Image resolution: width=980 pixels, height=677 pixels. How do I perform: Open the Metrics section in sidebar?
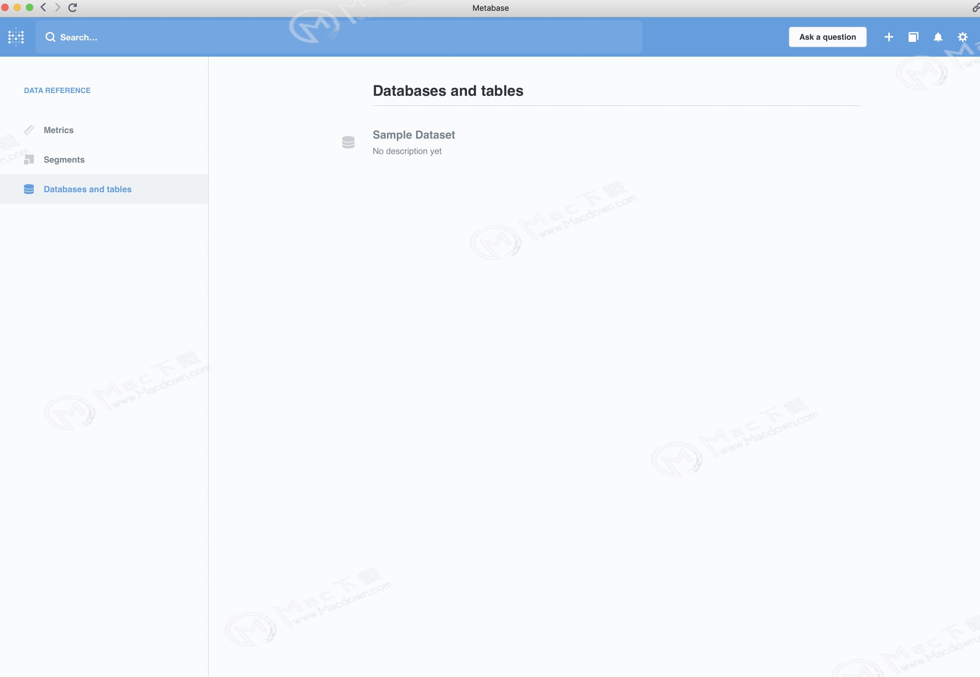[58, 130]
